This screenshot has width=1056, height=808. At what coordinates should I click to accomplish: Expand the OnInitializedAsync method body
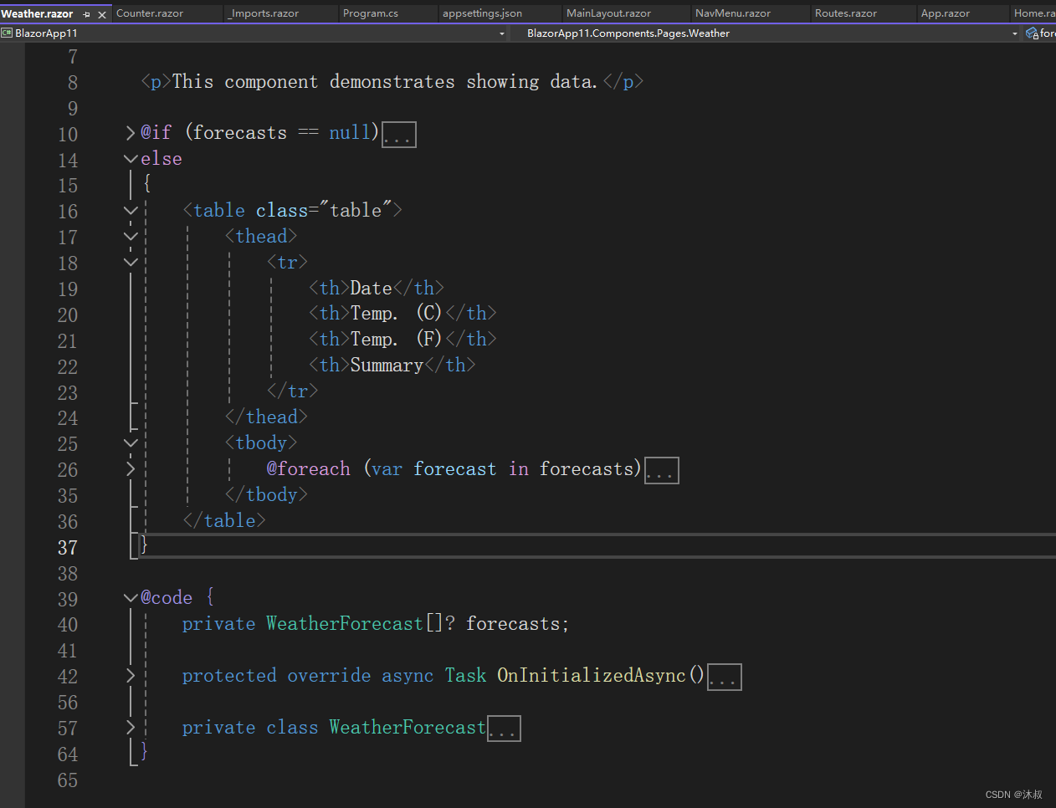[x=131, y=675]
